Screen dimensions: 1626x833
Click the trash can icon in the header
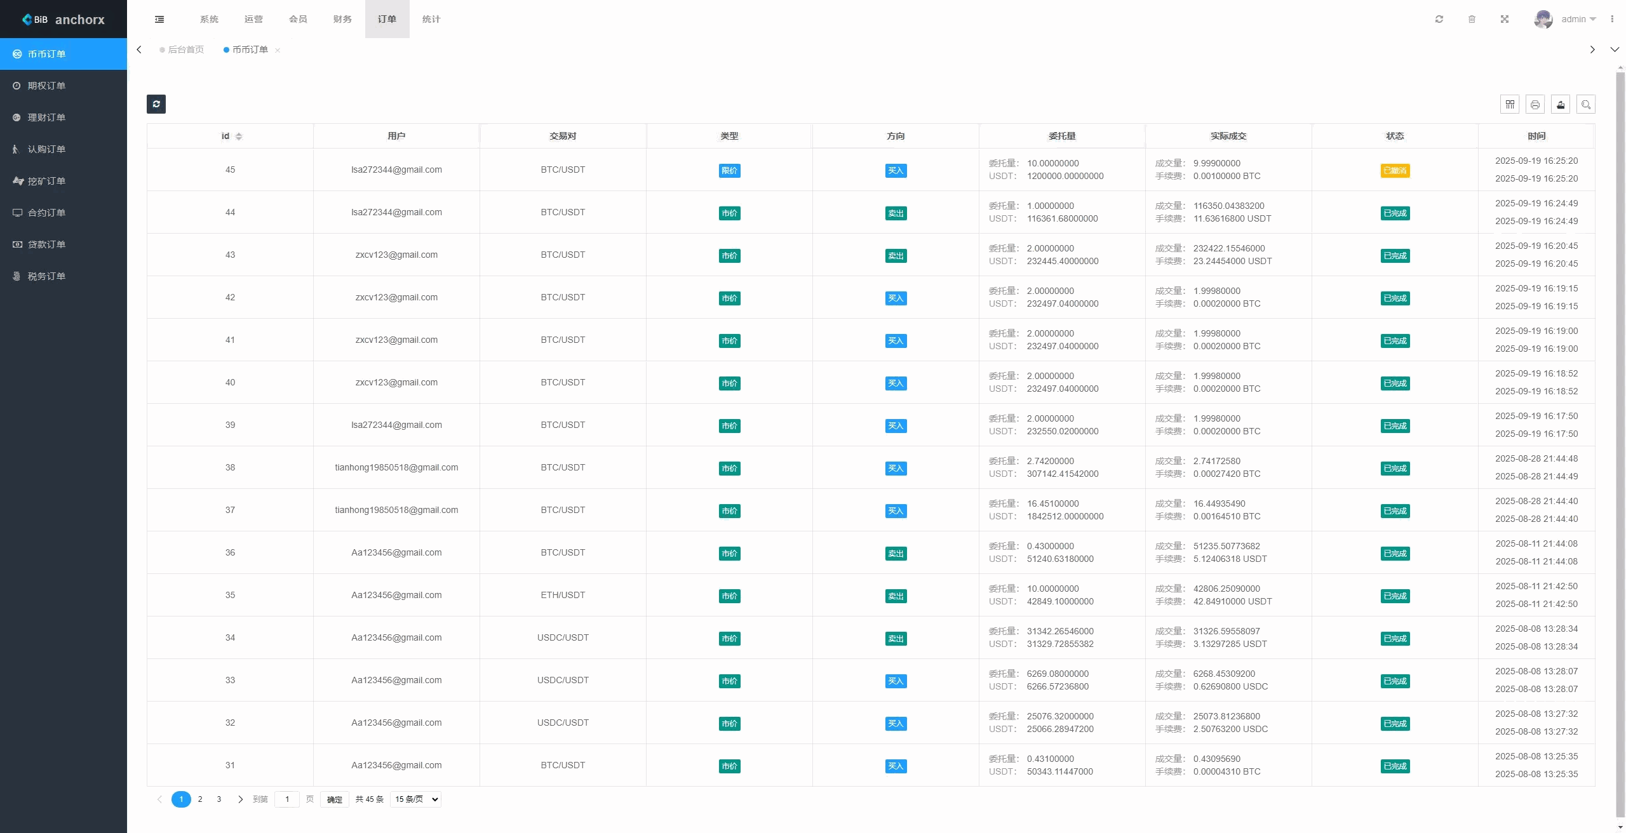[1472, 19]
